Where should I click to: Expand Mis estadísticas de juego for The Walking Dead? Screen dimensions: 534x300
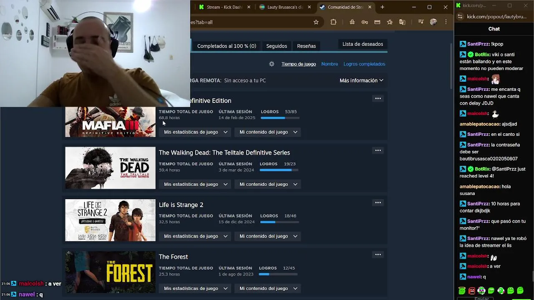196,184
